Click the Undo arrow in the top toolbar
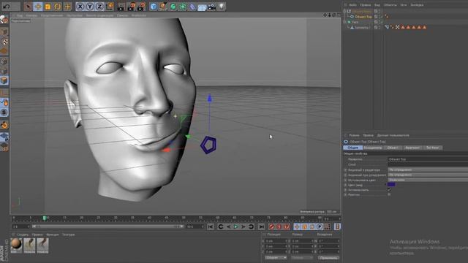The image size is (468, 263). click(x=7, y=7)
